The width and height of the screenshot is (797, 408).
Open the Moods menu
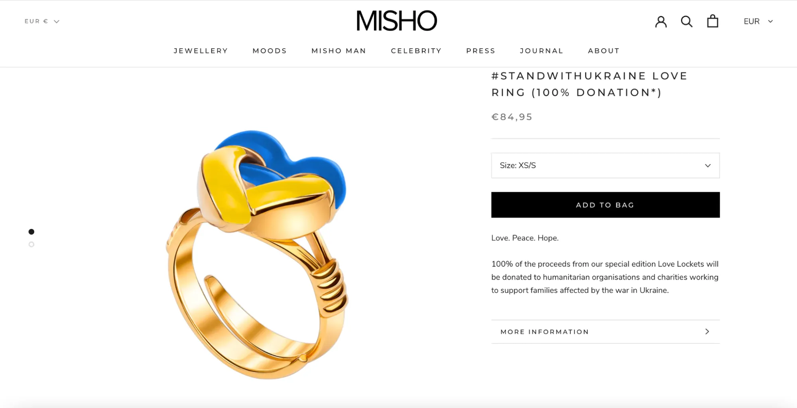(270, 51)
